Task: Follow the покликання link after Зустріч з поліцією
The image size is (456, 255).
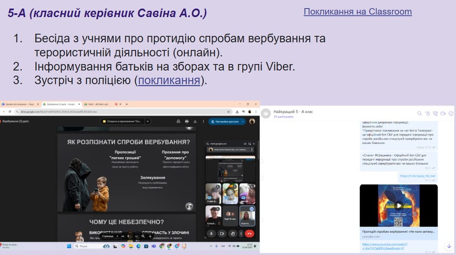Action: [x=169, y=80]
